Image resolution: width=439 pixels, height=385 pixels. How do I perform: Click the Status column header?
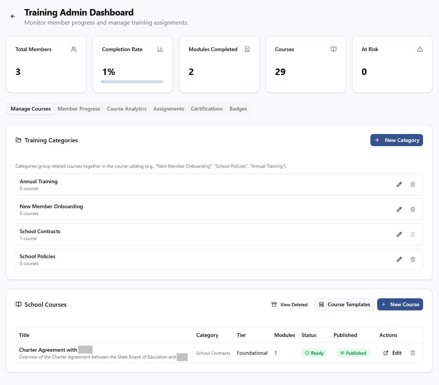pos(309,335)
